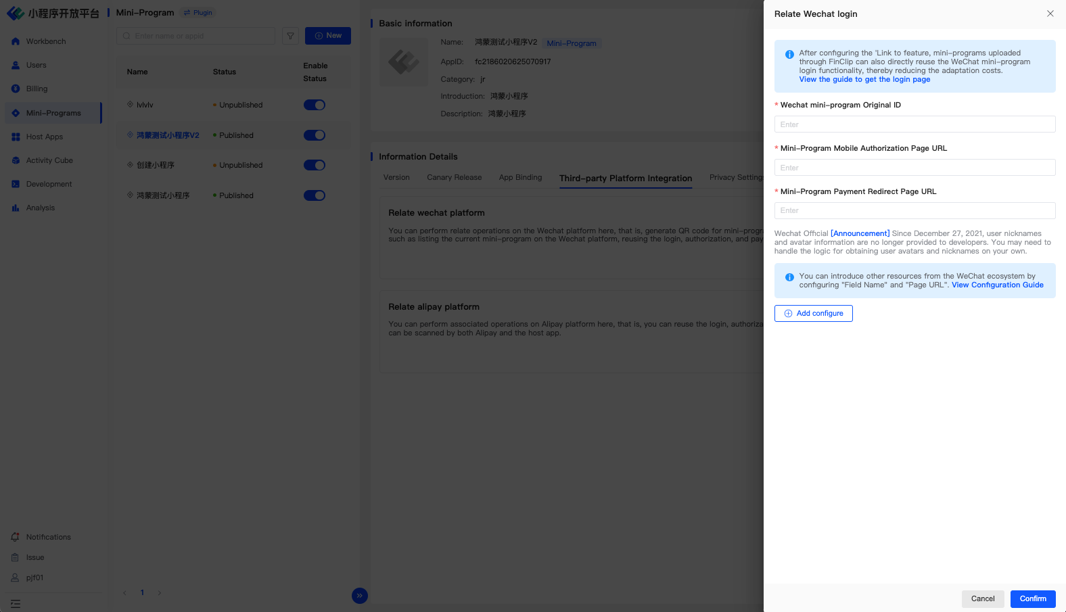Select the lvlvlv mini-program row name

[x=145, y=105]
